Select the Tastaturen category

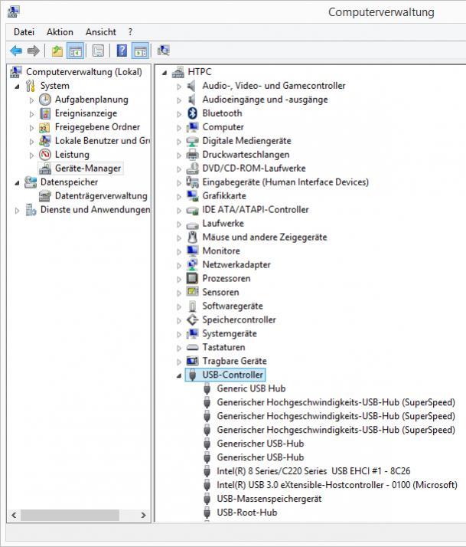click(223, 347)
